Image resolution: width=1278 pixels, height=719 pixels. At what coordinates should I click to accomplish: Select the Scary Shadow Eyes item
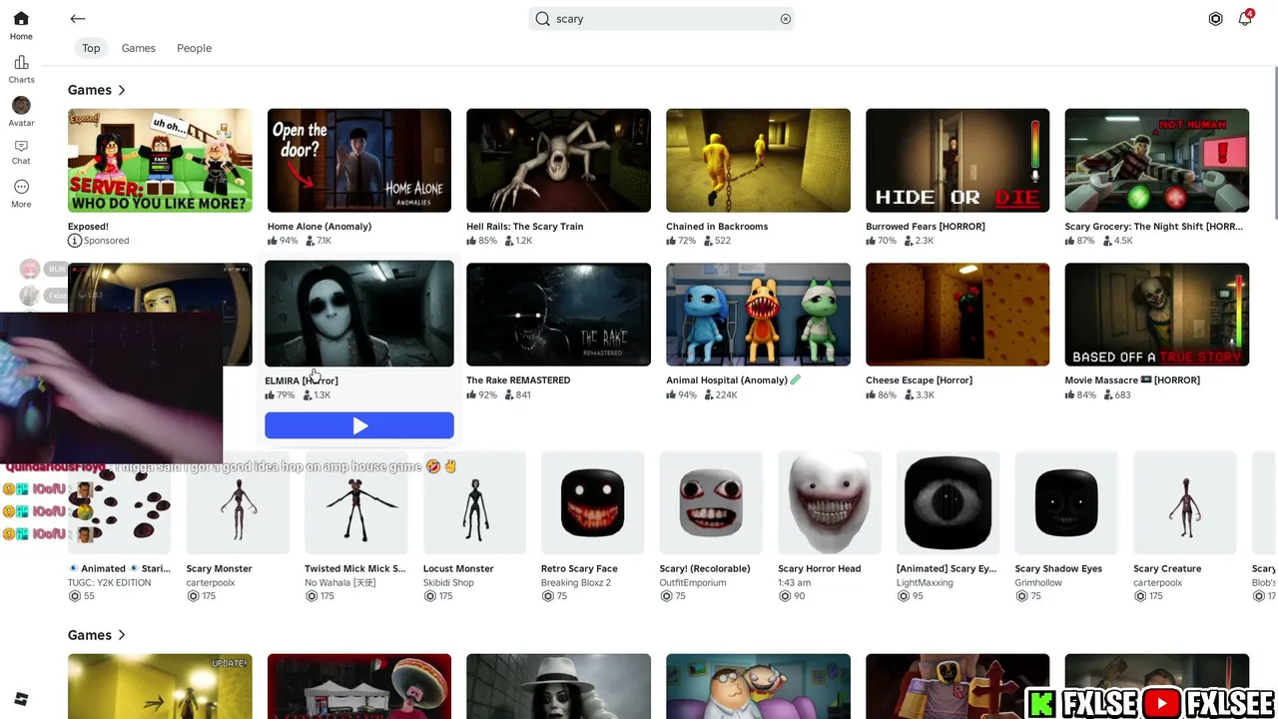pyautogui.click(x=1066, y=502)
